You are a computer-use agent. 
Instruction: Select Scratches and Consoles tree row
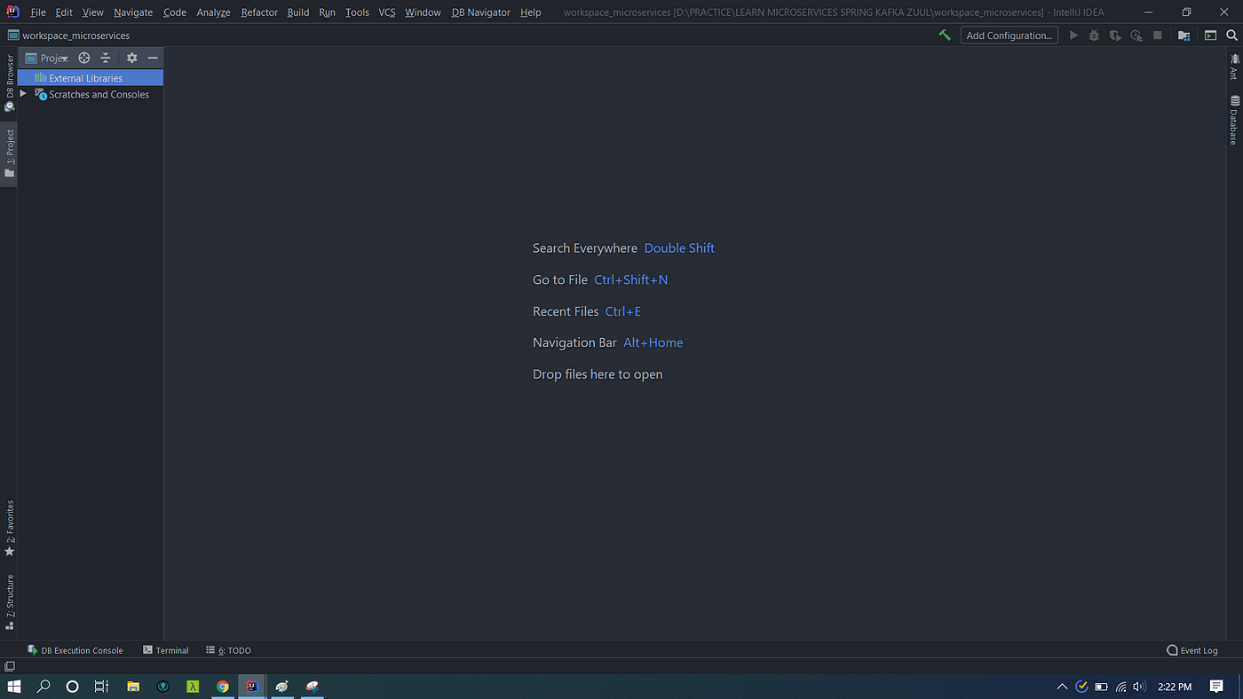(x=91, y=94)
